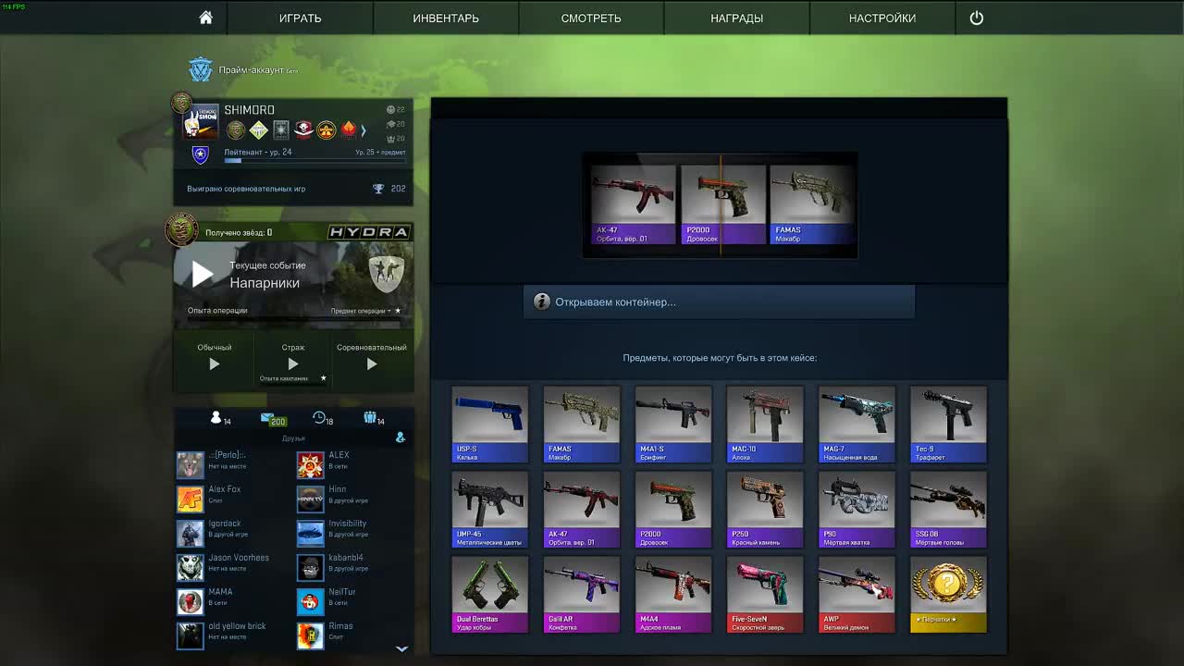This screenshot has width=1184, height=666.
Task: Select Tec-9 Трафарет case item
Action: (x=948, y=424)
